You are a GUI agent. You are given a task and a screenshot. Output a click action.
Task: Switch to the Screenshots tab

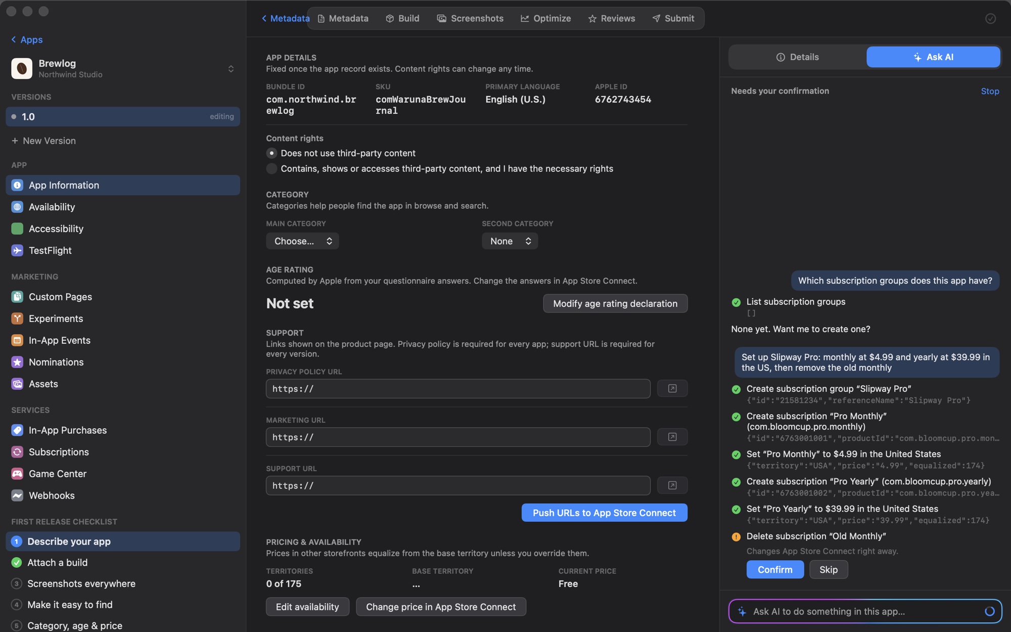(x=471, y=18)
